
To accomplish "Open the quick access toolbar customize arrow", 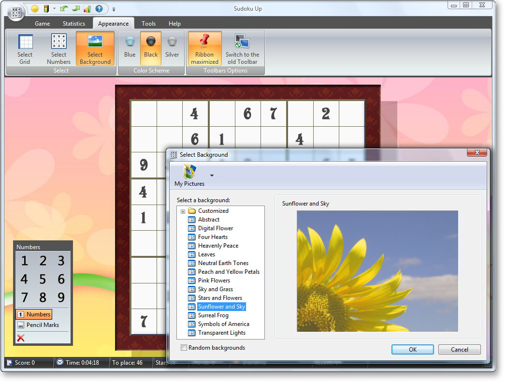I will click(x=114, y=9).
